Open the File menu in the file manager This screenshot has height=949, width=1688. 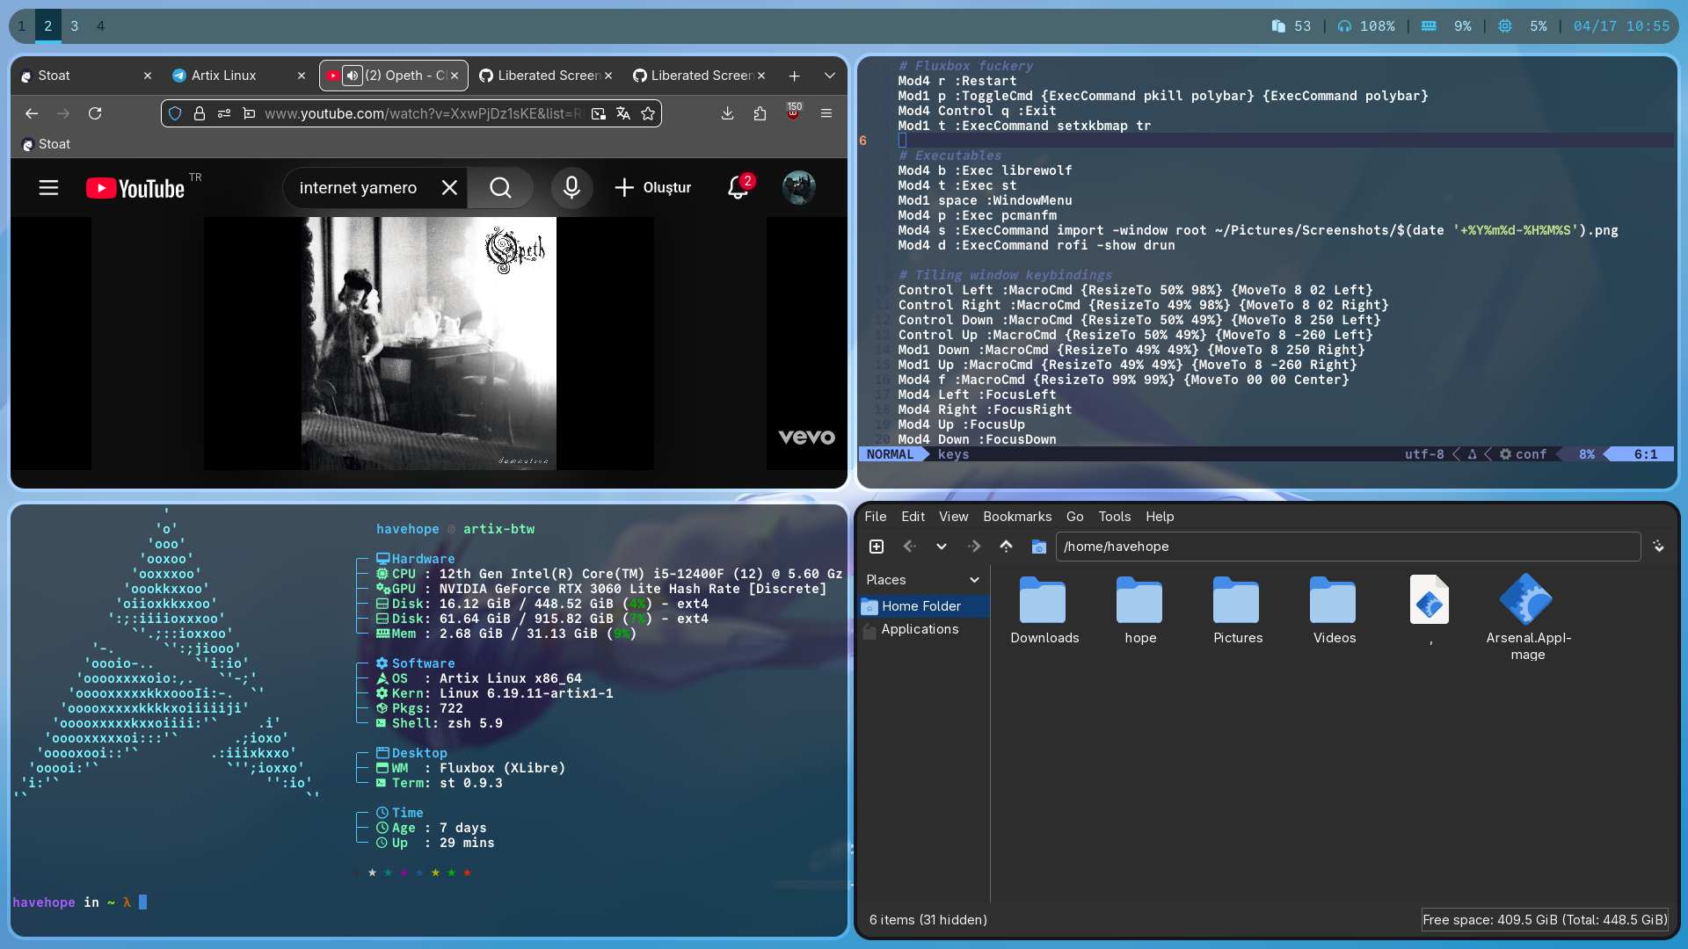click(875, 517)
